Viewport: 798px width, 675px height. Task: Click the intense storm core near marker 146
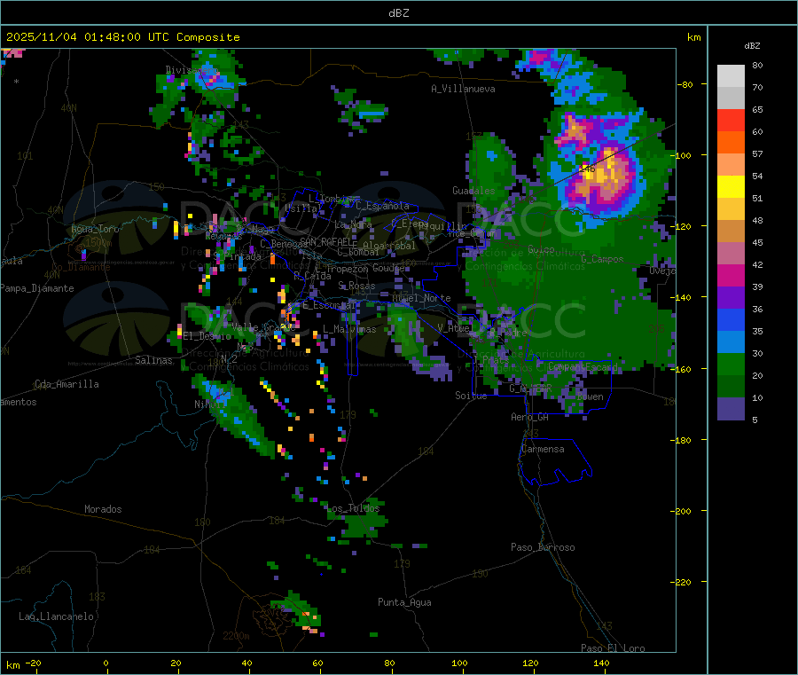[606, 174]
